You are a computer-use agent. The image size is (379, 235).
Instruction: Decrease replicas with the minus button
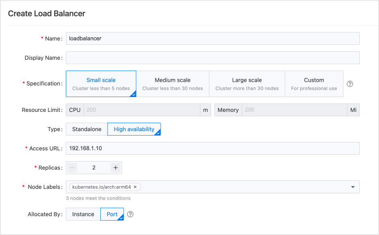[72, 168]
